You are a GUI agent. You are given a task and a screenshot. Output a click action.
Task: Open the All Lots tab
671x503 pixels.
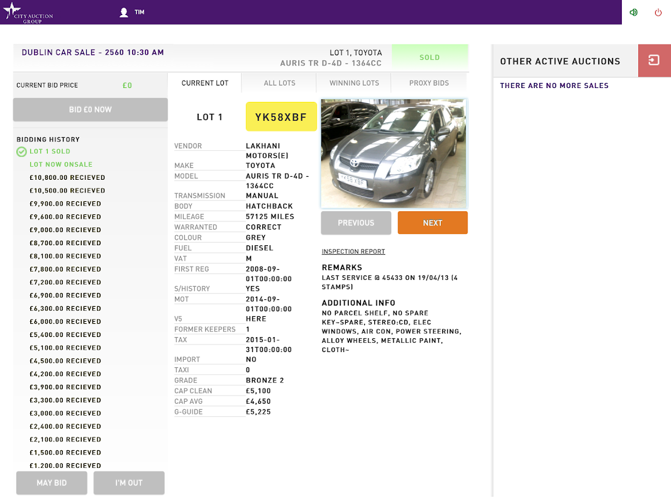tap(279, 83)
